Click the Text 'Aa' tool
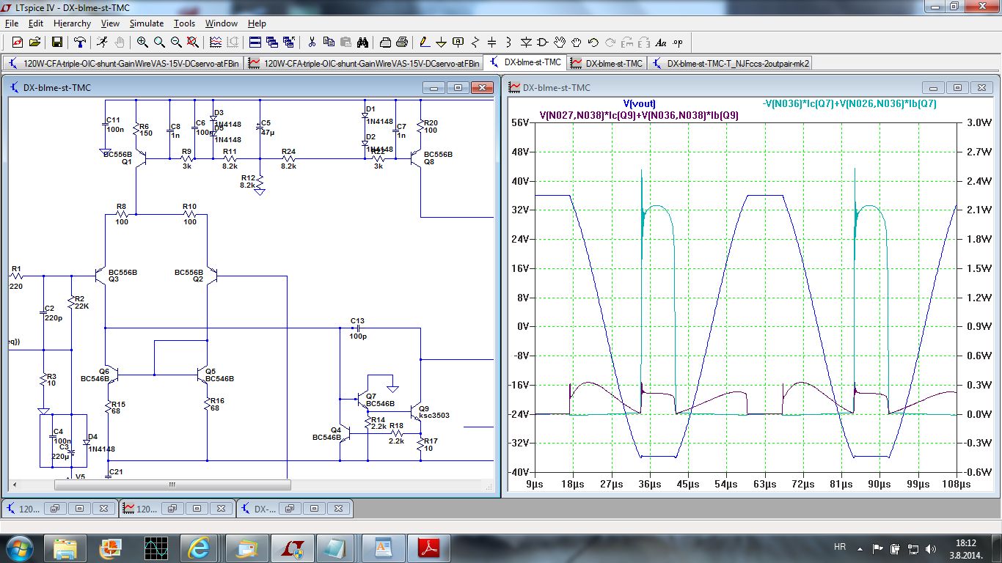 pos(661,42)
